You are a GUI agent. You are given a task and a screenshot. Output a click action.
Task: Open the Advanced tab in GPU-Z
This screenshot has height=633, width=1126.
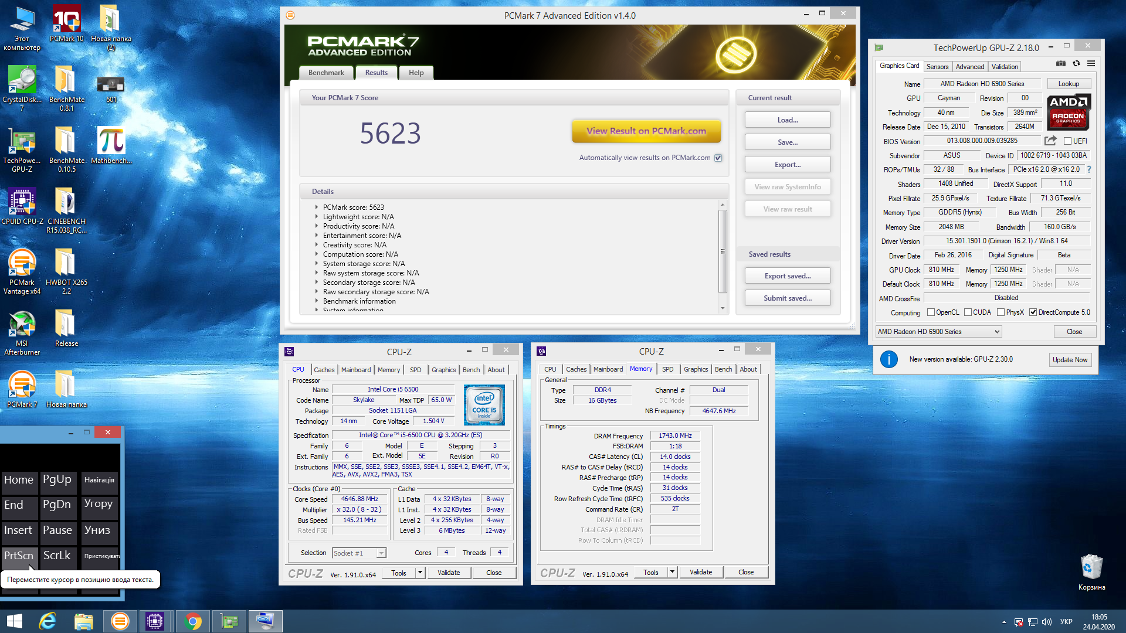970,67
